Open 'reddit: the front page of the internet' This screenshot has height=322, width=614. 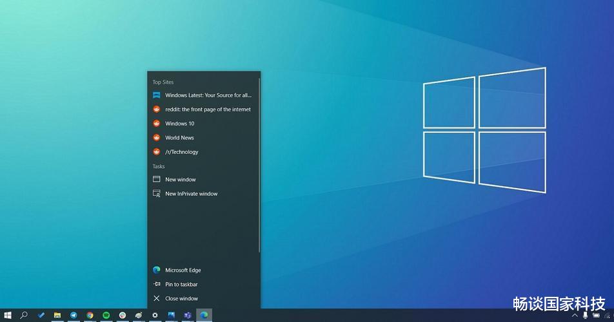(203, 109)
